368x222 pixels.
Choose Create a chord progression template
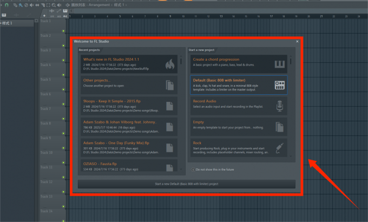[x=239, y=64]
